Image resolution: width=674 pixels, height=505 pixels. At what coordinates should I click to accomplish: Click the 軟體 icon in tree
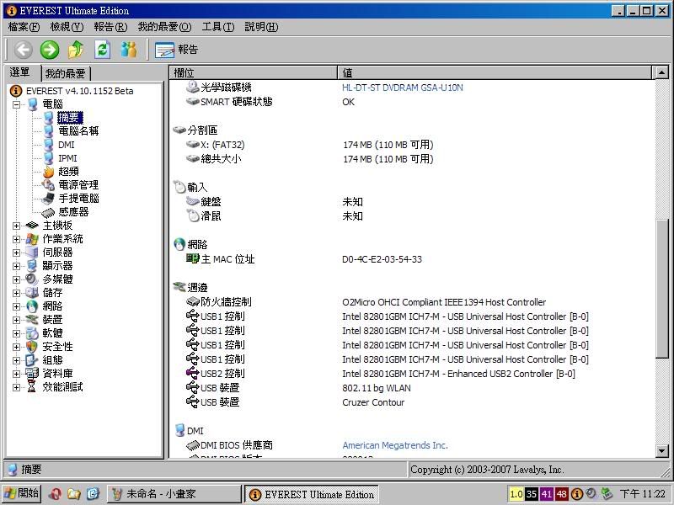click(x=32, y=333)
